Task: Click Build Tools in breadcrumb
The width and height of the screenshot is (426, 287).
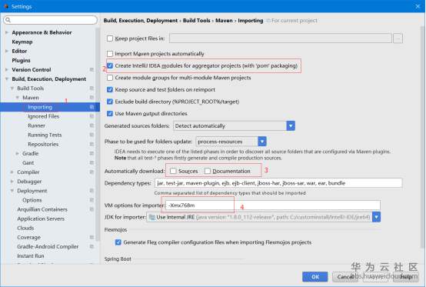Action: tap(196, 20)
